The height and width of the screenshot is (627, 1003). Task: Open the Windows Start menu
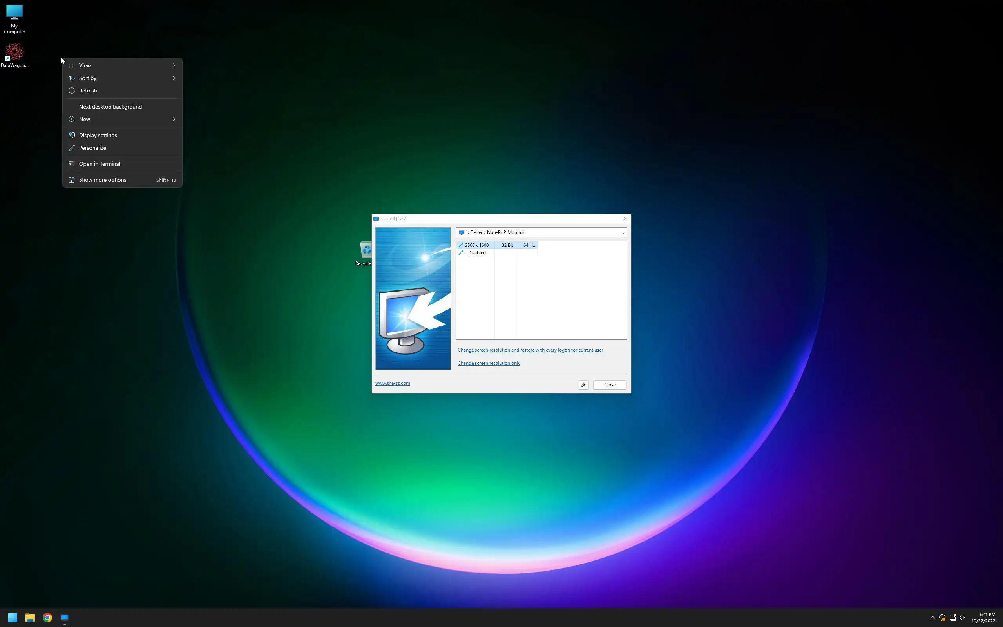pos(13,618)
